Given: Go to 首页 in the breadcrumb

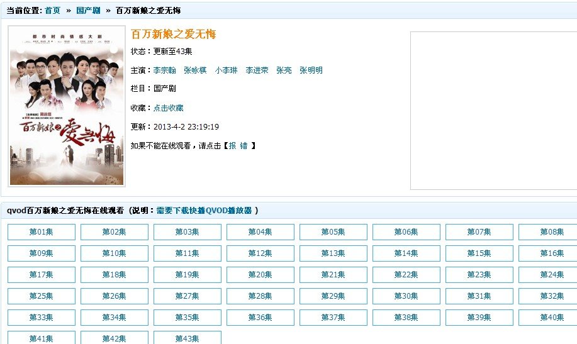Looking at the screenshot, I should point(52,10).
